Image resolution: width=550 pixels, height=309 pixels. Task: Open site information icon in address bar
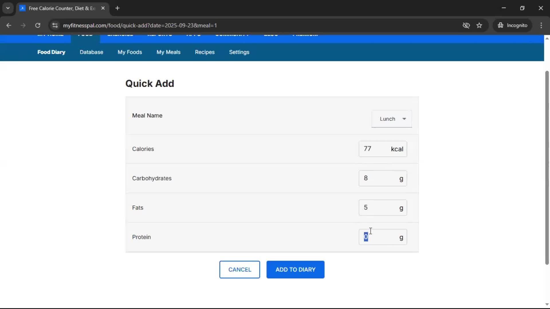click(x=55, y=25)
